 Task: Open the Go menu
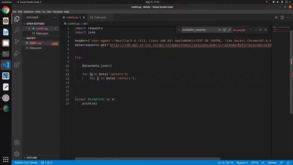44,12
